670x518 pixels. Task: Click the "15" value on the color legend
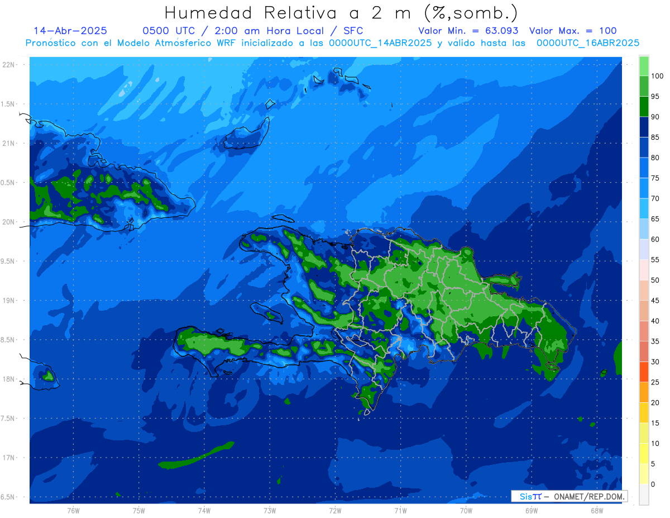[x=655, y=423]
